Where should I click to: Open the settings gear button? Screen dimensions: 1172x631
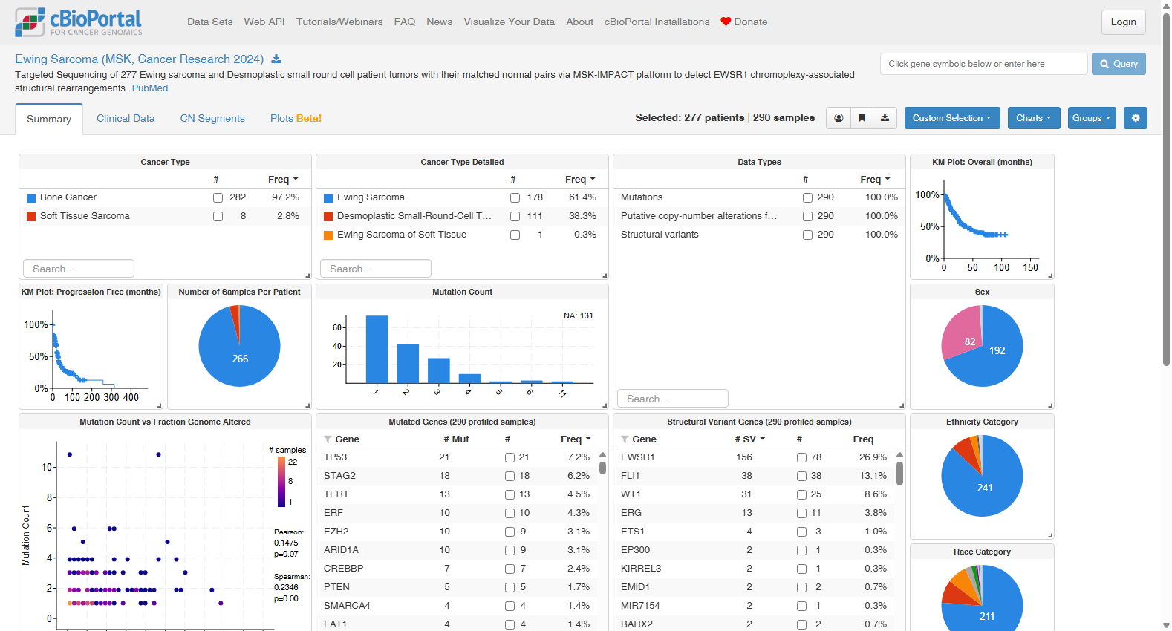tap(1136, 118)
